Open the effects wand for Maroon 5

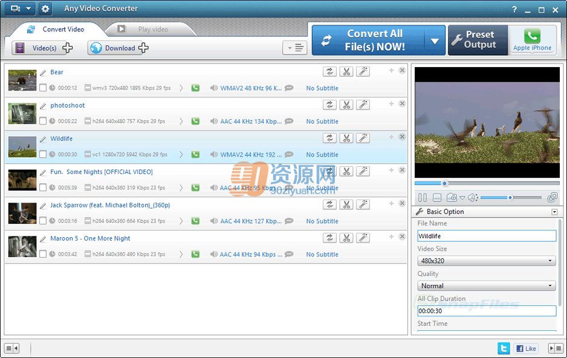(363, 238)
